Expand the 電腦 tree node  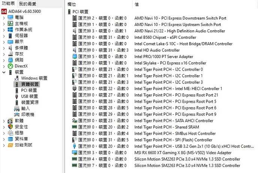click(4, 18)
